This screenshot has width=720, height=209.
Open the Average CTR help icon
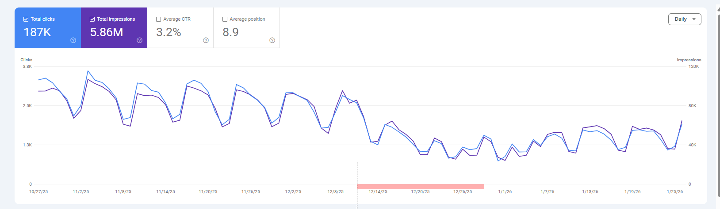tap(206, 41)
